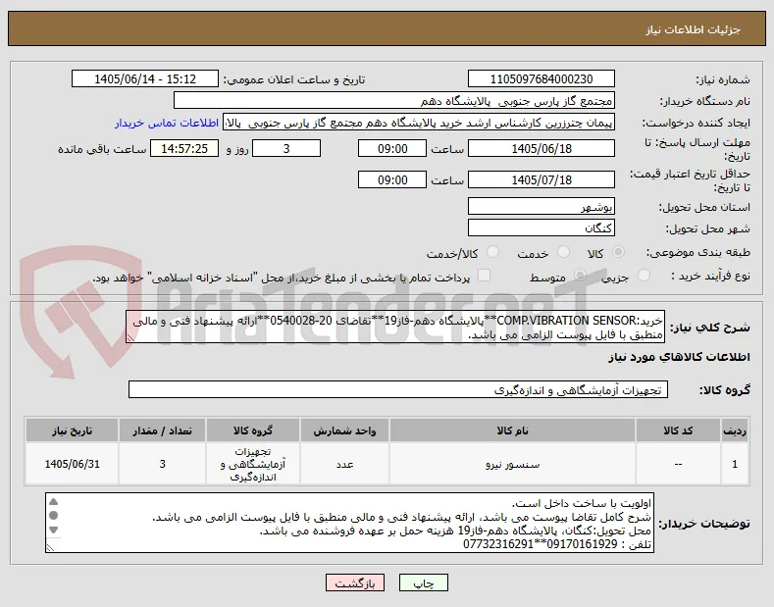Click the جزئیات اطلاعات نیاز page title
This screenshot has width=774, height=607.
click(x=693, y=30)
